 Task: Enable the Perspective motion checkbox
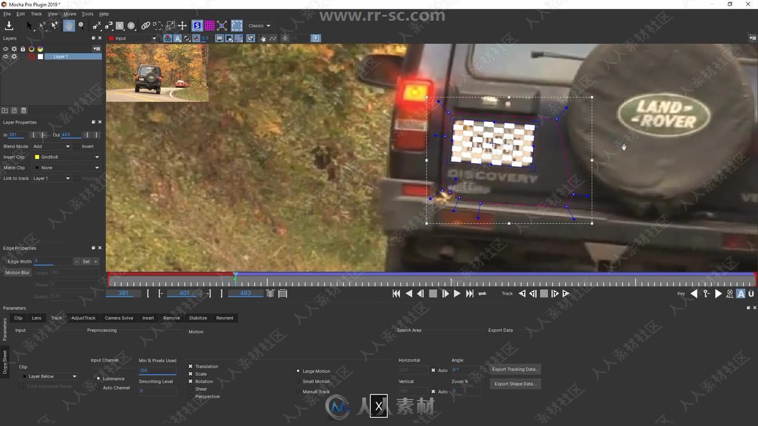(191, 396)
